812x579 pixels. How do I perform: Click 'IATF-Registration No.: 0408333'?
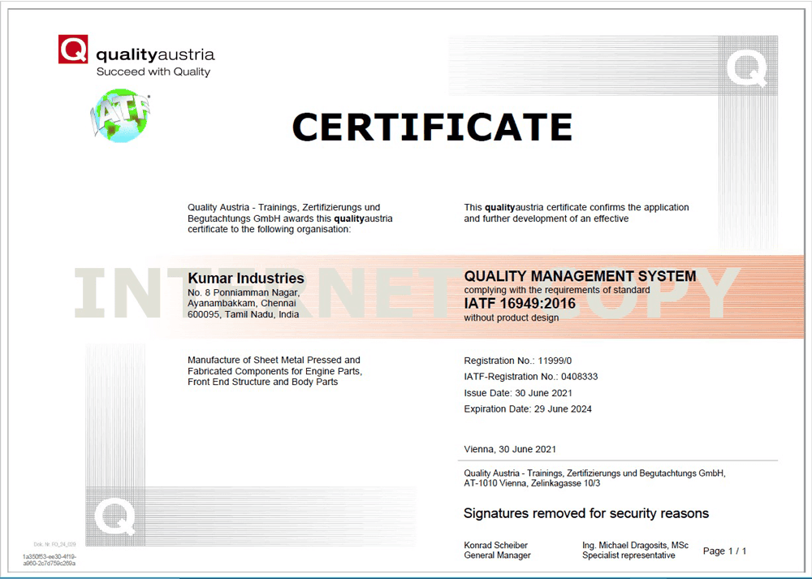coord(531,377)
